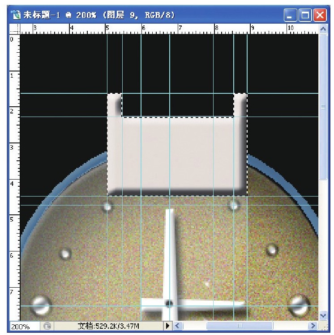334x335 pixels.
Task: Open the status bar info flyout arrow
Action: click(x=167, y=326)
